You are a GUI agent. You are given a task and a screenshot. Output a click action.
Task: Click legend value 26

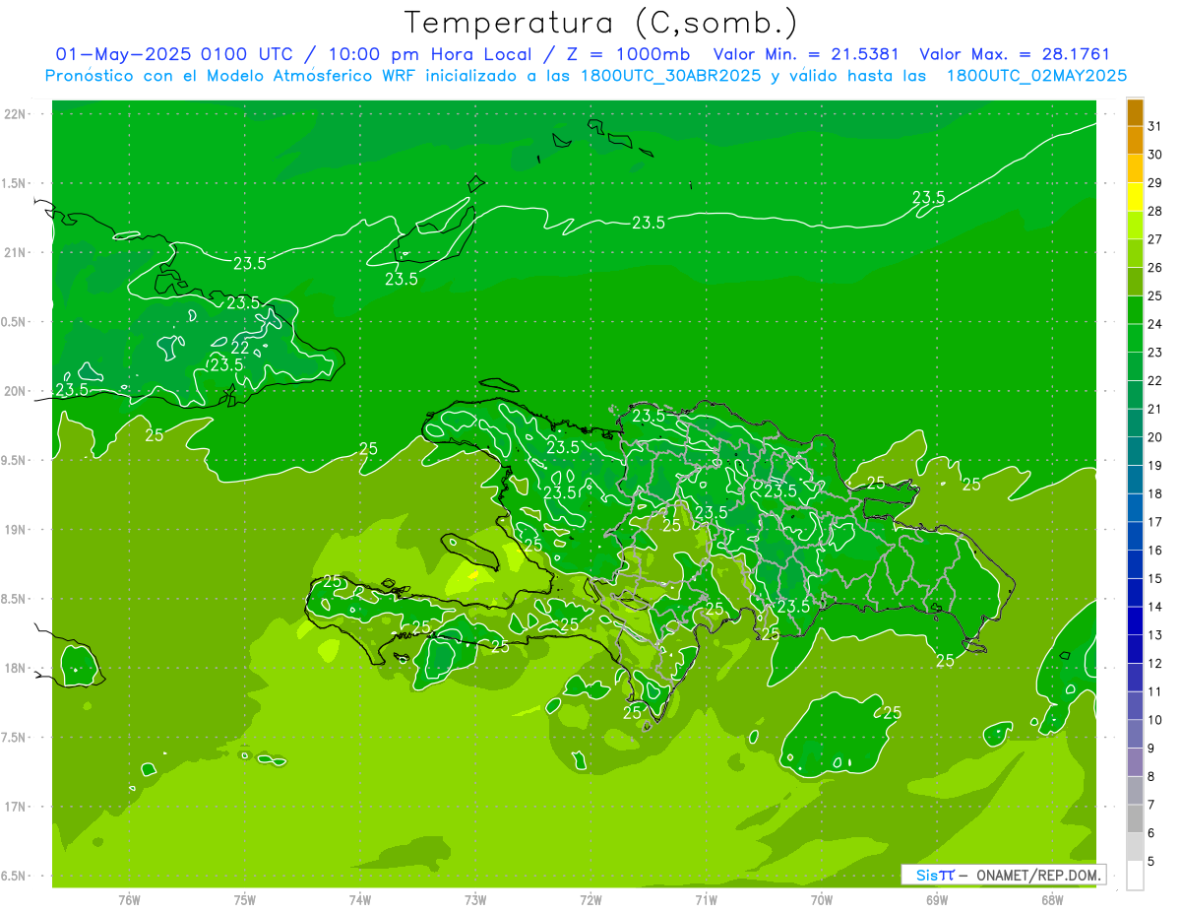(1154, 267)
